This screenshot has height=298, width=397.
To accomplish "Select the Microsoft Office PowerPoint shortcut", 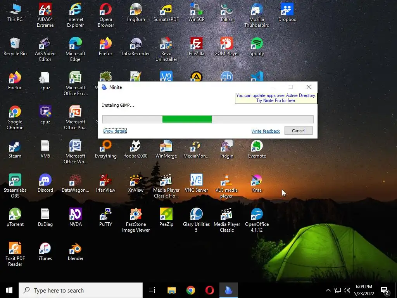I will pos(76,118).
